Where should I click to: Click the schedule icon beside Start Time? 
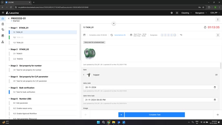131,35
